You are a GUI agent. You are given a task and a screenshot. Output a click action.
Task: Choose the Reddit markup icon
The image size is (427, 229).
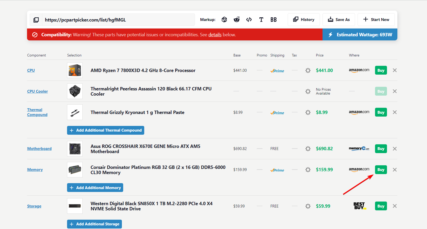(237, 20)
